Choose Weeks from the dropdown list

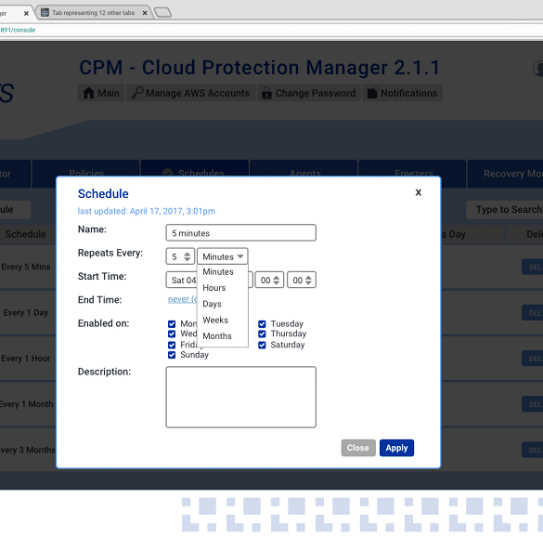coord(215,320)
